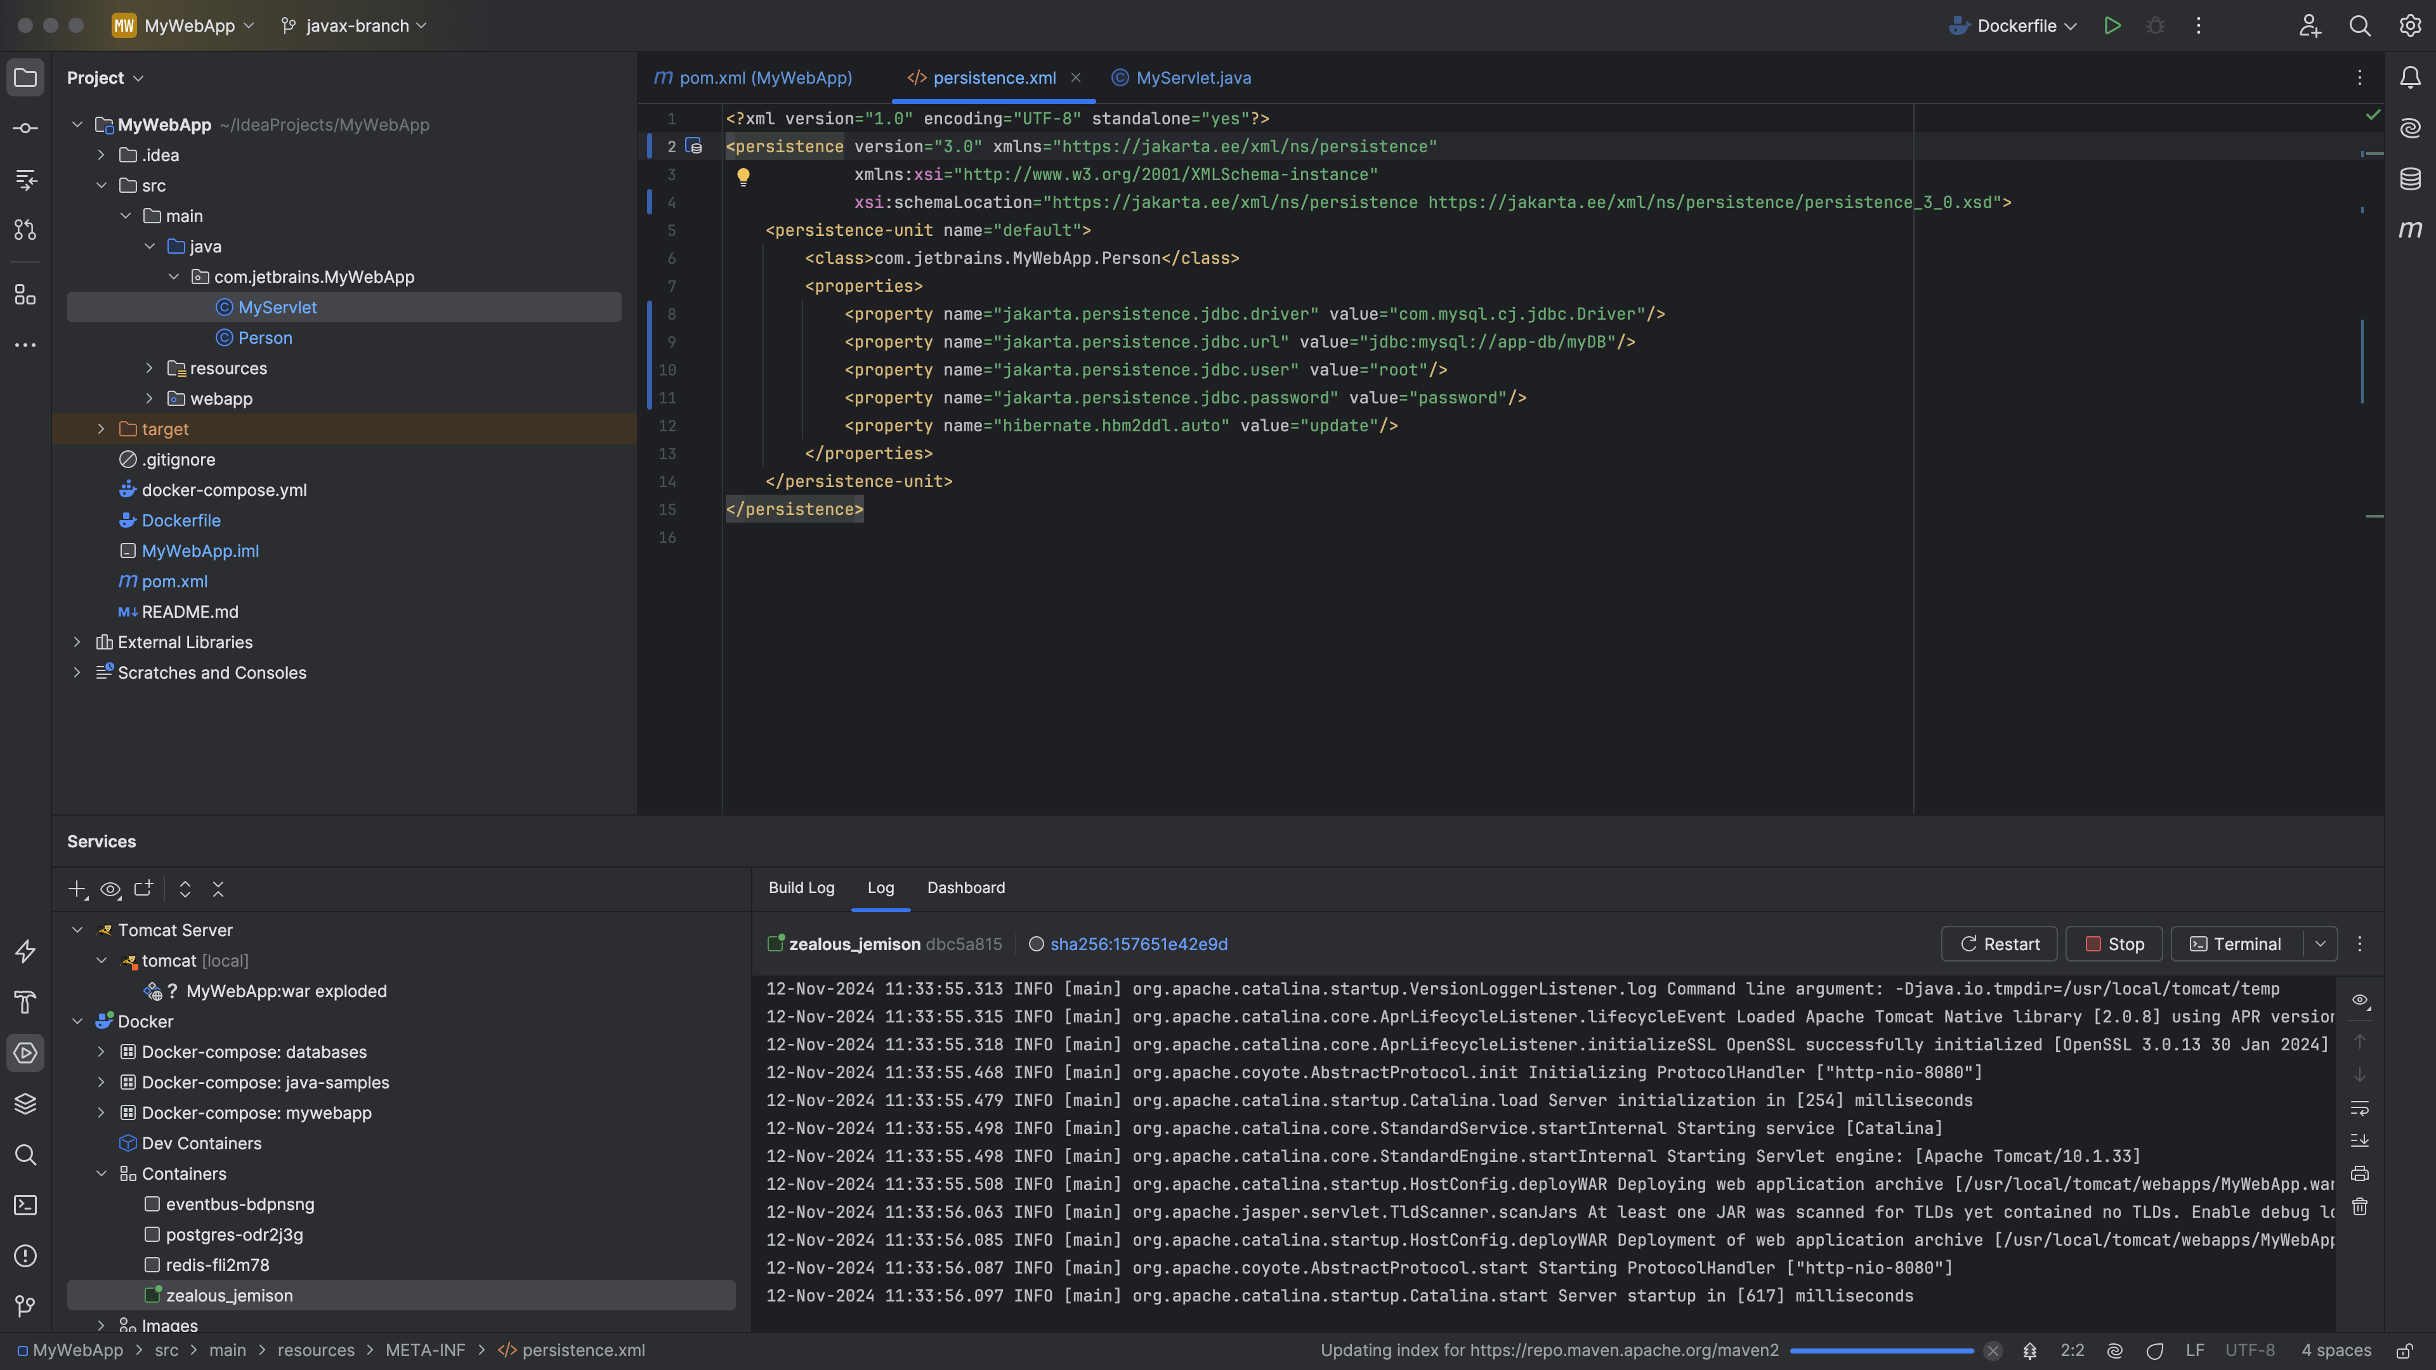The image size is (2436, 1370).
Task: Clear the log with the trash icon
Action: tap(2359, 1206)
